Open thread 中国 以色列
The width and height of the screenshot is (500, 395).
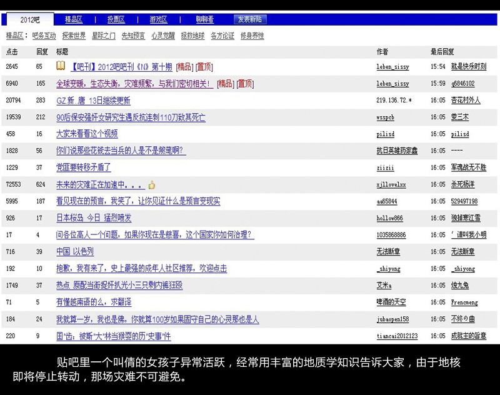pos(75,251)
